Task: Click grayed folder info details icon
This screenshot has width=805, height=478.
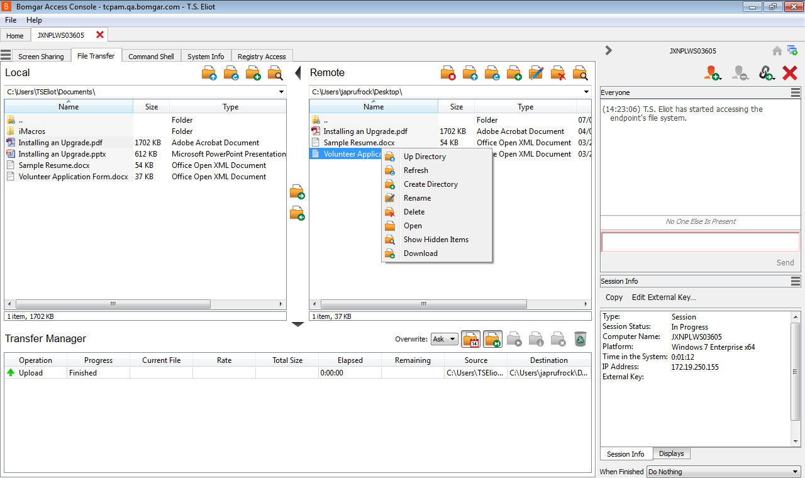Action: [x=536, y=340]
